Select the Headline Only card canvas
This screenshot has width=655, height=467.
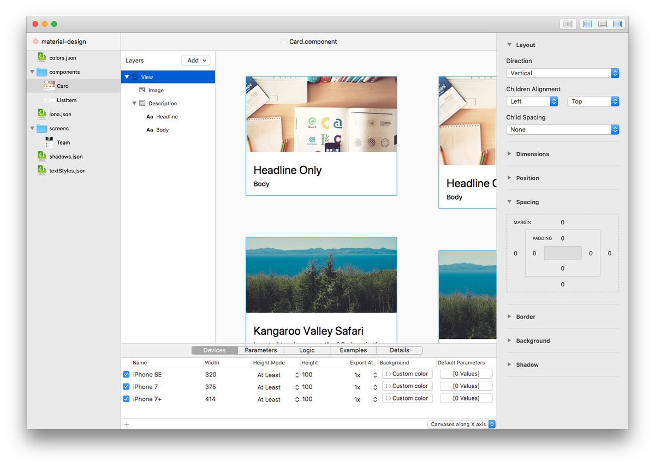pos(321,136)
